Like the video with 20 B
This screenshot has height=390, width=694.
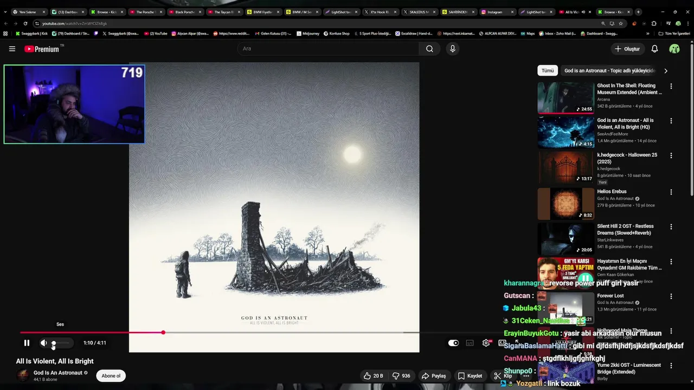[x=374, y=376]
